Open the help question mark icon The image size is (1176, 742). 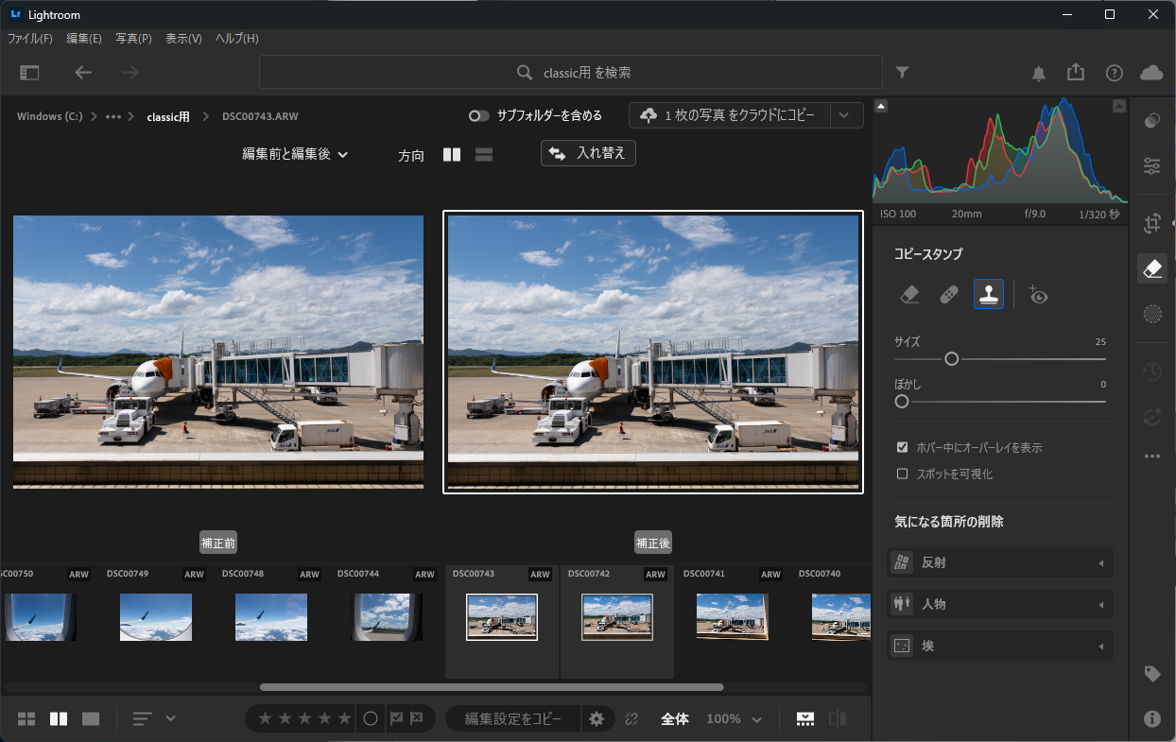point(1115,73)
